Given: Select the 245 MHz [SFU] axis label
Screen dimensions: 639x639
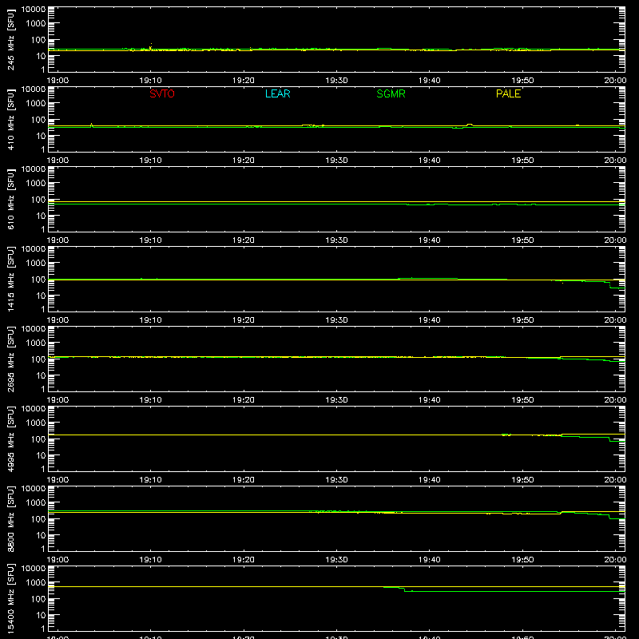Looking at the screenshot, I should [x=11, y=39].
